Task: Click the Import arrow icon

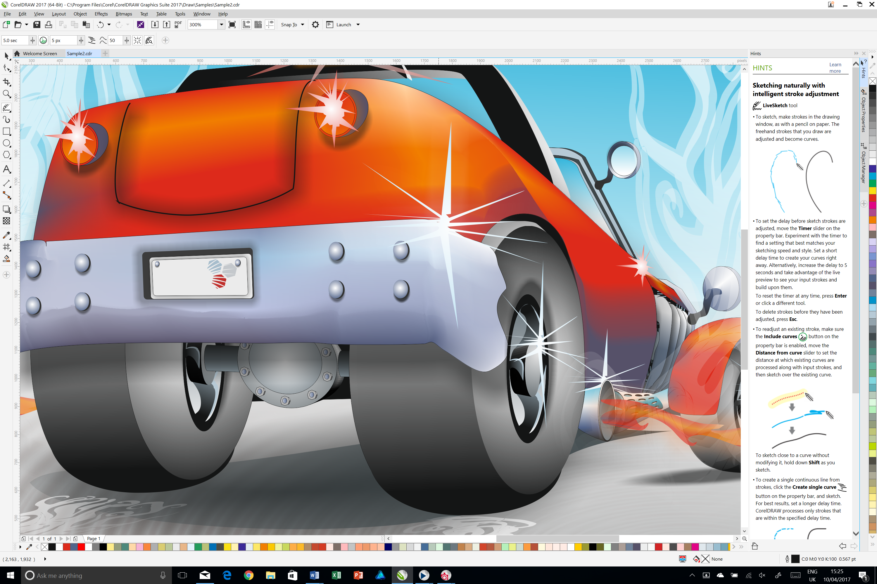Action: [x=155, y=25]
